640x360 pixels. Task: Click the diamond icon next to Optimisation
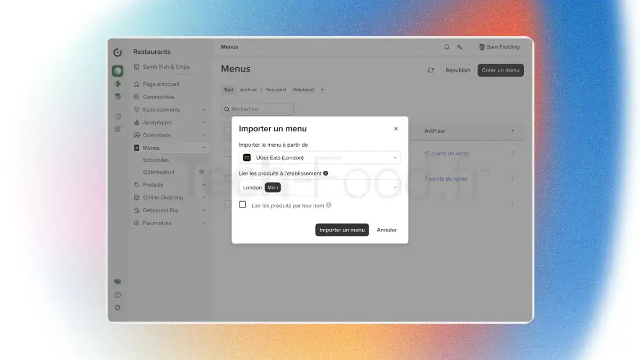pyautogui.click(x=202, y=172)
